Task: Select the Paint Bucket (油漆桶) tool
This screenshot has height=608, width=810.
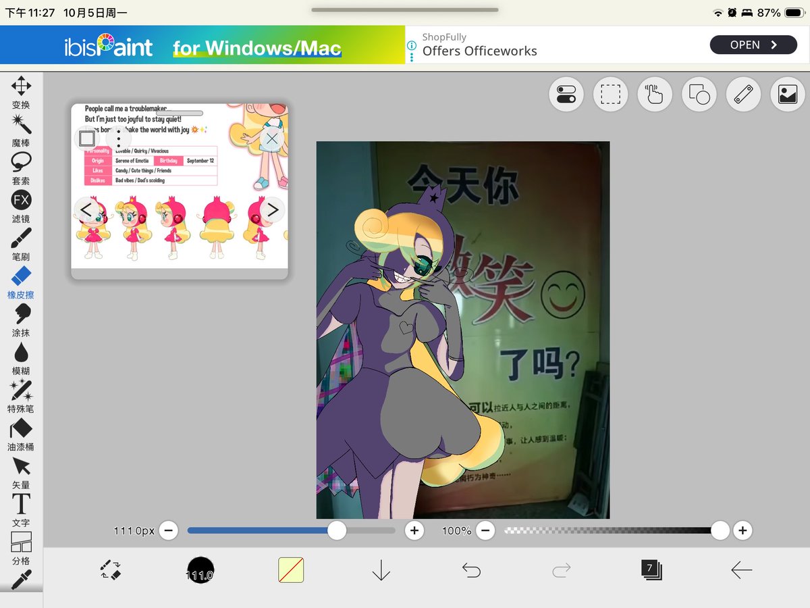Action: coord(21,434)
